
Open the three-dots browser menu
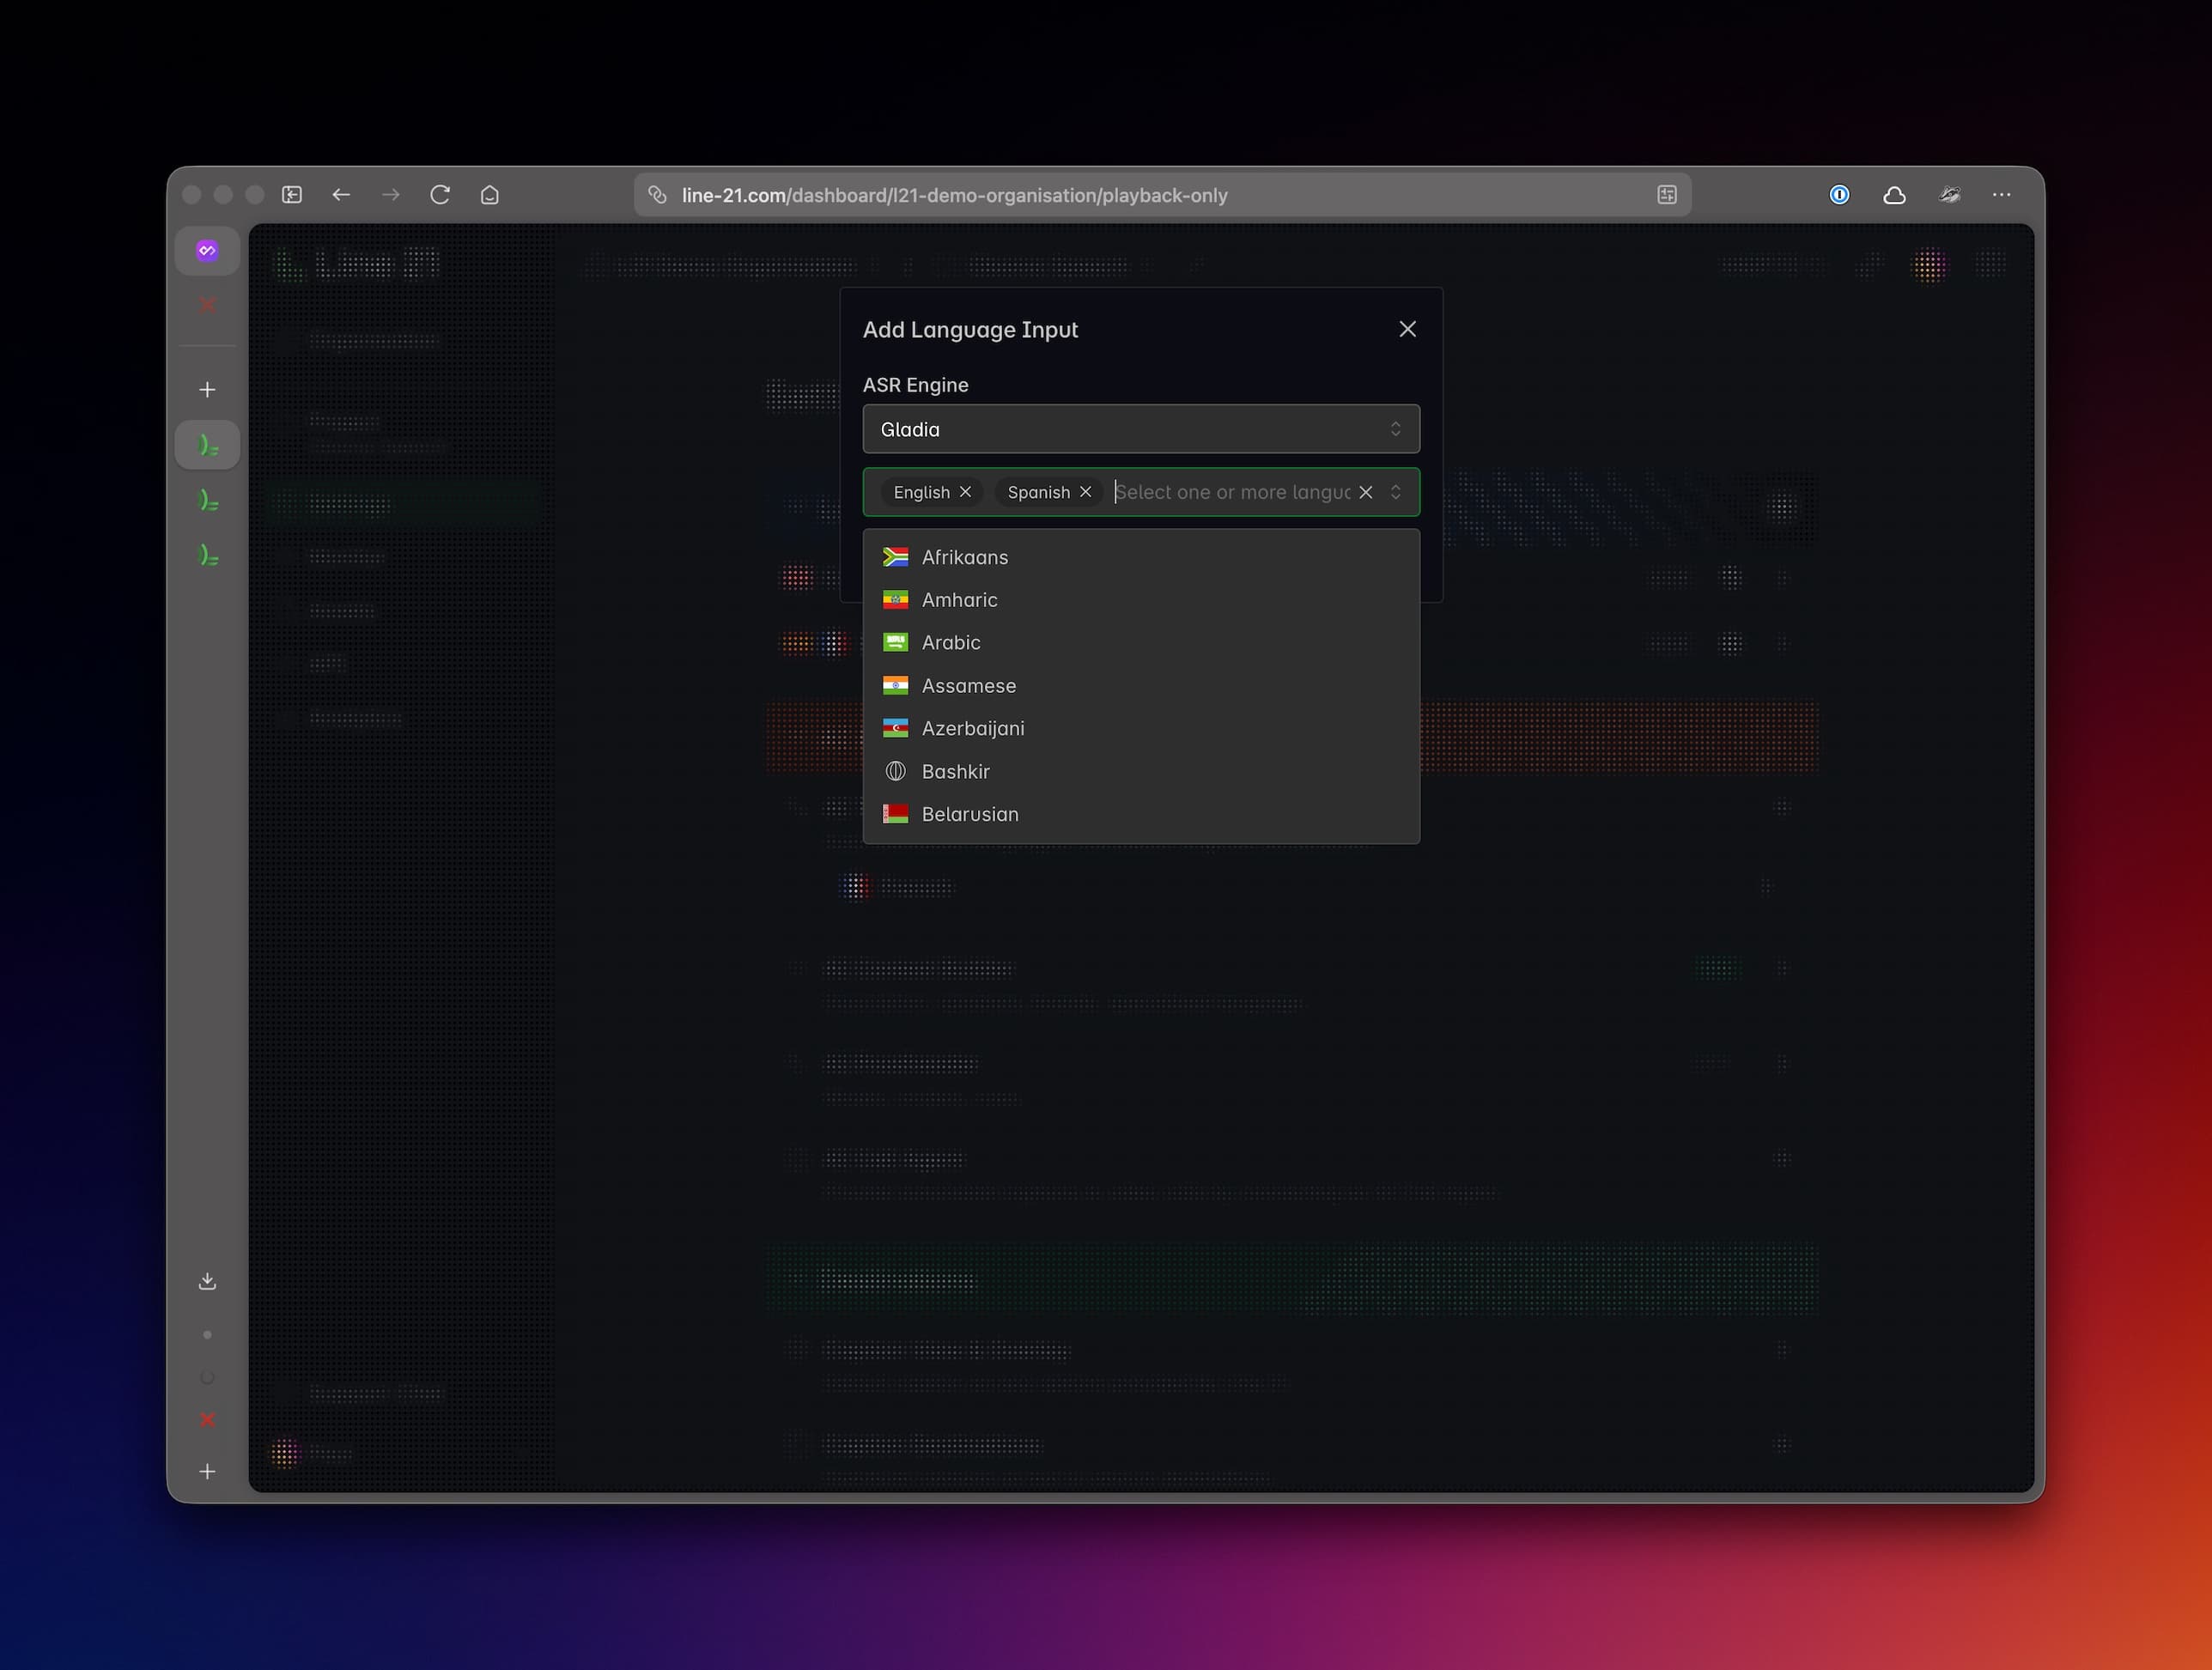click(x=2001, y=195)
